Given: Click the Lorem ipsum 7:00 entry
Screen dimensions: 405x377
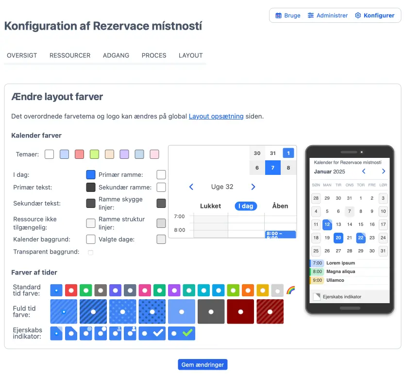Looking at the screenshot, I should pyautogui.click(x=349, y=263).
